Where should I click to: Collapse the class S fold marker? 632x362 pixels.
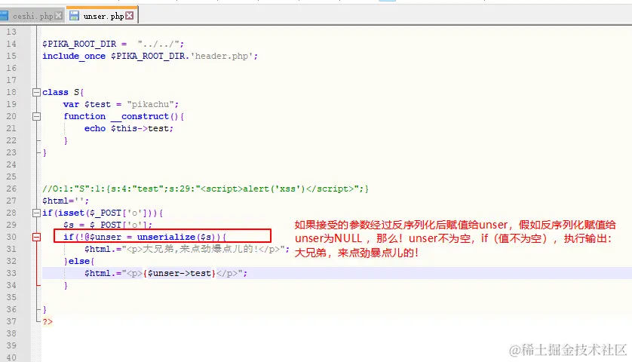(36, 92)
